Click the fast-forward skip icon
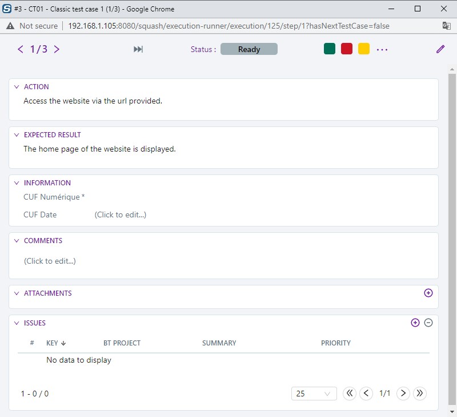 138,49
